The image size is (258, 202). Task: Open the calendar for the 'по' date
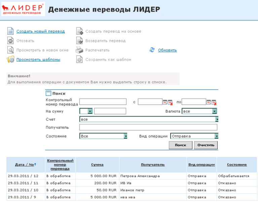pyautogui.click(x=209, y=102)
